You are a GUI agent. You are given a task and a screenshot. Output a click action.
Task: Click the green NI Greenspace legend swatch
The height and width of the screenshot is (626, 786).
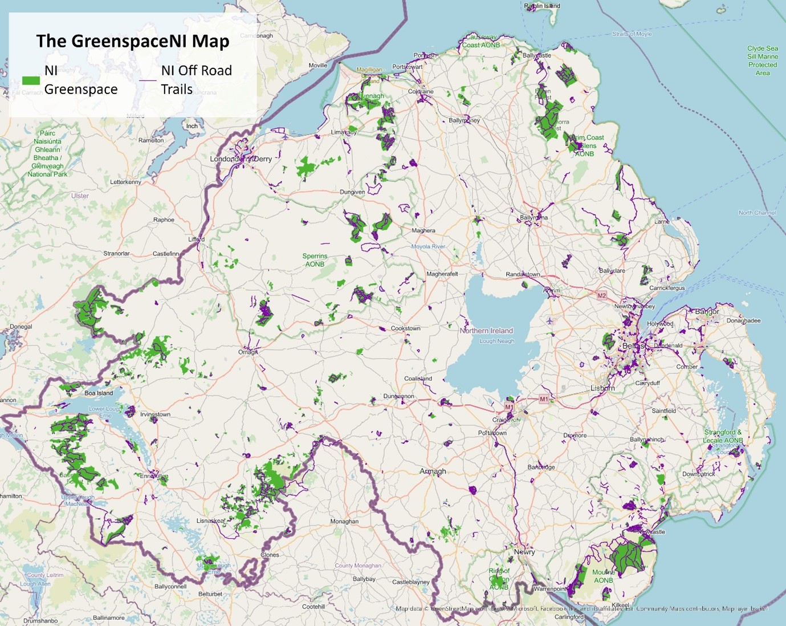[x=31, y=80]
